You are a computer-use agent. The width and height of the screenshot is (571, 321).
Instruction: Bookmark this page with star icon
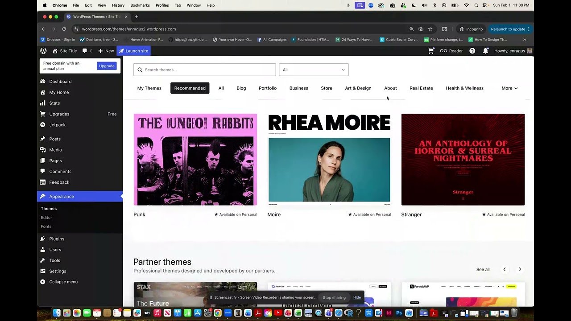(x=430, y=29)
